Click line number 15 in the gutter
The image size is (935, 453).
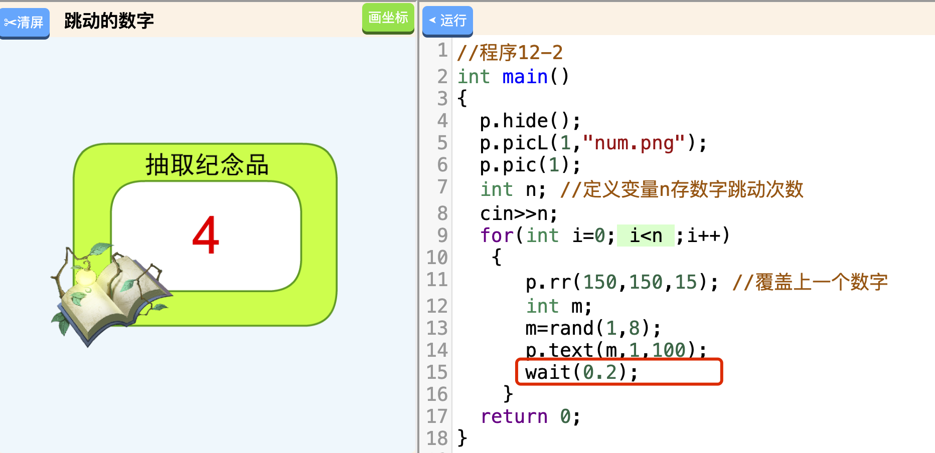click(x=437, y=372)
